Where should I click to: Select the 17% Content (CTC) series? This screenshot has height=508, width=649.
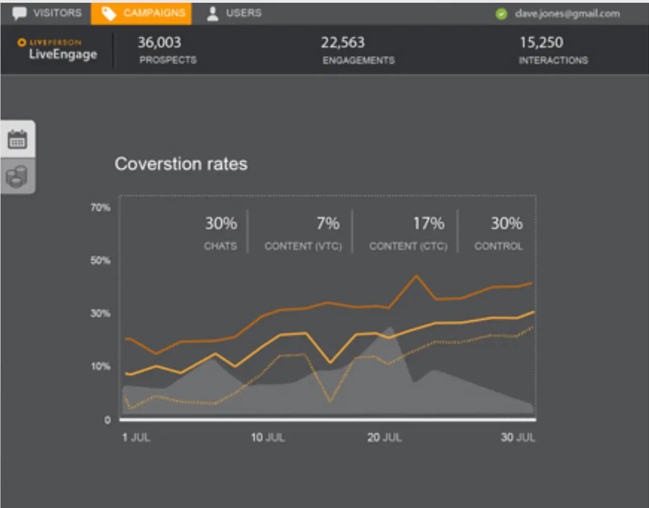coord(408,232)
